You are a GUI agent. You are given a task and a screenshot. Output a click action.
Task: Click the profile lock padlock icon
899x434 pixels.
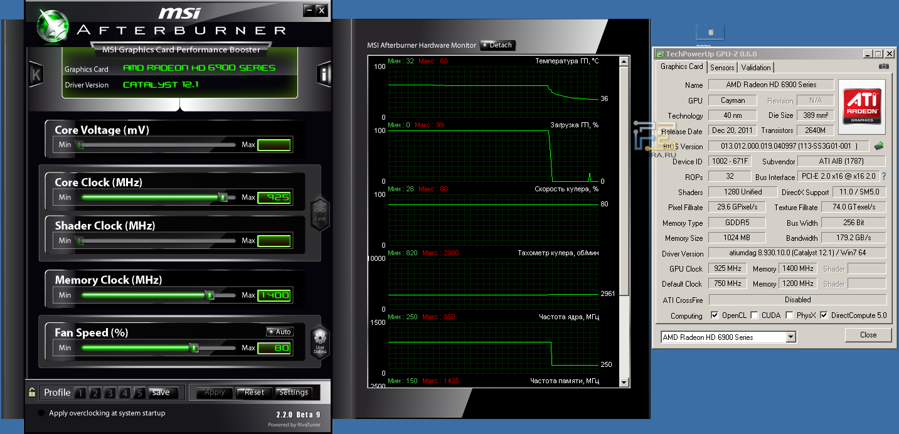point(32,393)
